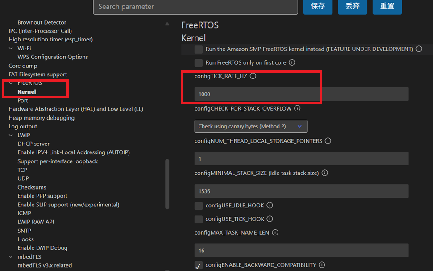The height and width of the screenshot is (272, 436).
Task: Collapse the mbedTLS tree chevron
Action: pyautogui.click(x=11, y=257)
